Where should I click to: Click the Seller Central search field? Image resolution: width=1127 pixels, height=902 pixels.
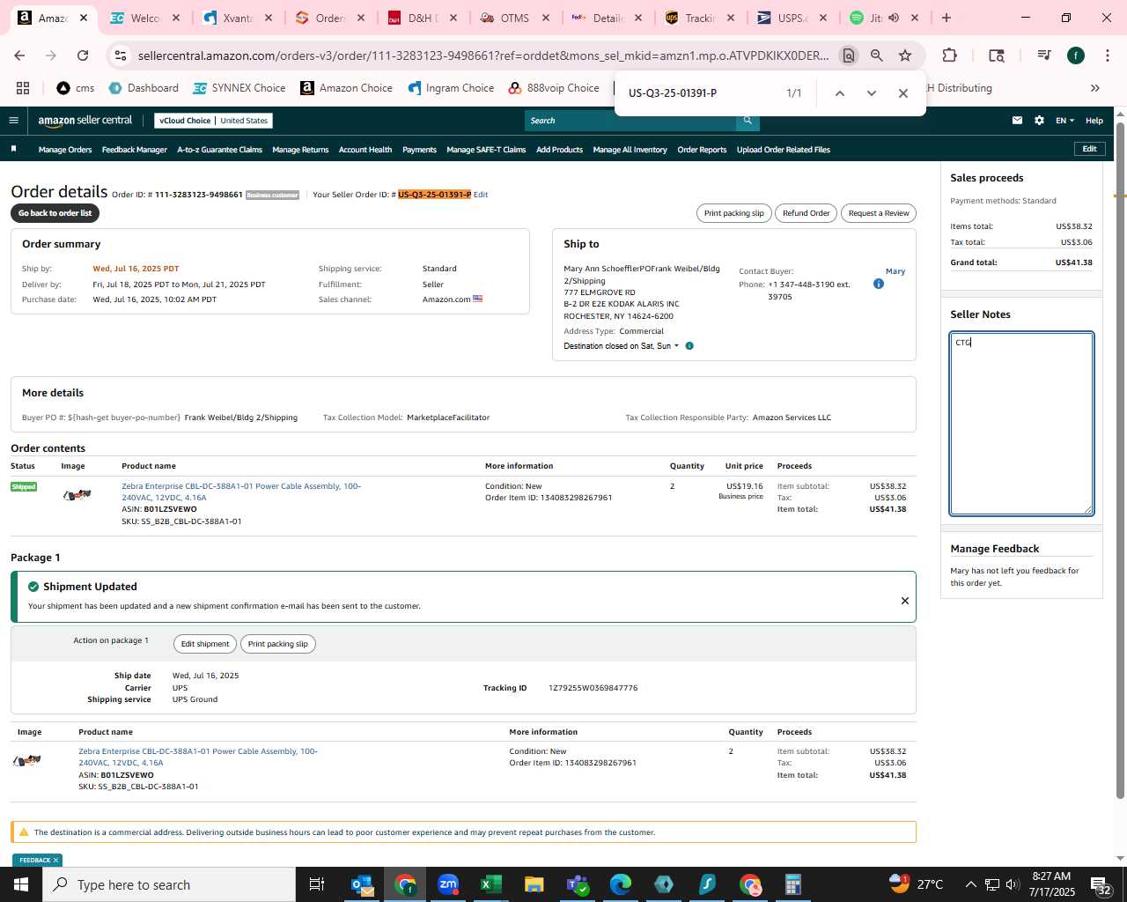point(630,121)
